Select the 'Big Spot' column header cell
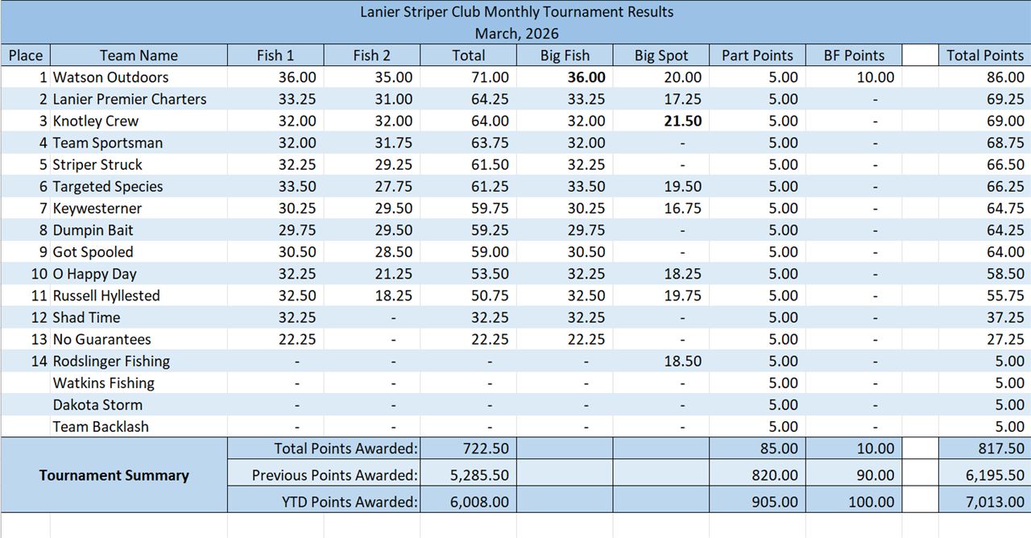 coord(660,56)
